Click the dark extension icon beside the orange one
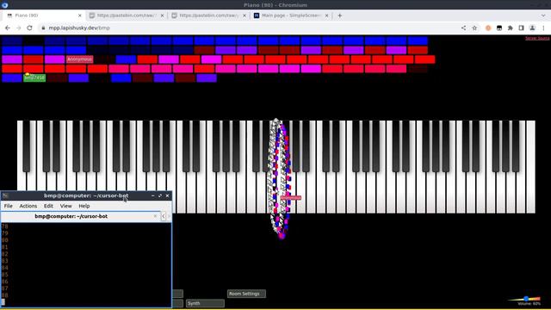Image resolution: width=551 pixels, height=310 pixels. click(x=499, y=28)
